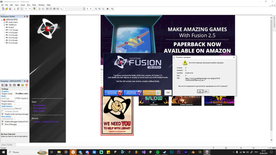Open the Tools menu
The width and height of the screenshot is (276, 155).
click(x=34, y=5)
